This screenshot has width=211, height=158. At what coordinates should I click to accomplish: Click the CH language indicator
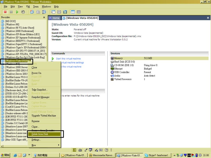point(74,150)
